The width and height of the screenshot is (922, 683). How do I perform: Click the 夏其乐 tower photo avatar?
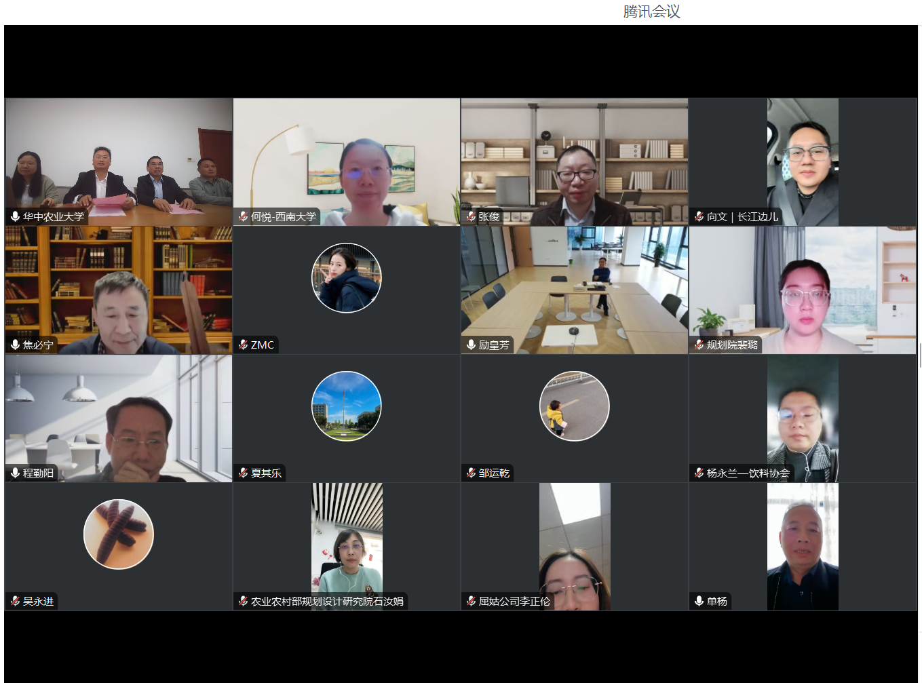[347, 406]
